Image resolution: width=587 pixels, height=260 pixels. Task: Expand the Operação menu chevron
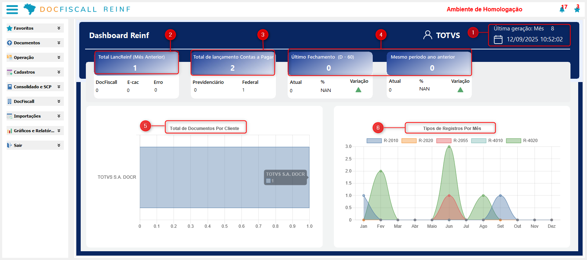(59, 57)
